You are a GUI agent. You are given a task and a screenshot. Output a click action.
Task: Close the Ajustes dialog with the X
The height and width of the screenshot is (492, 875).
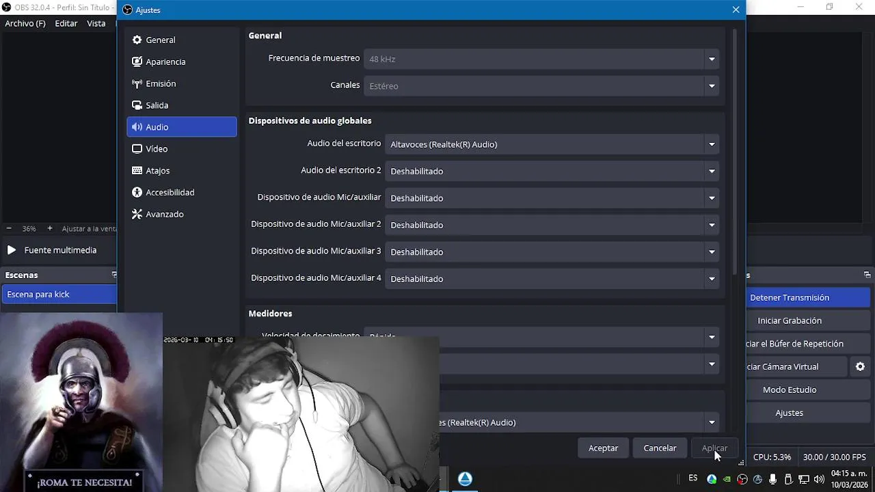[x=736, y=10]
